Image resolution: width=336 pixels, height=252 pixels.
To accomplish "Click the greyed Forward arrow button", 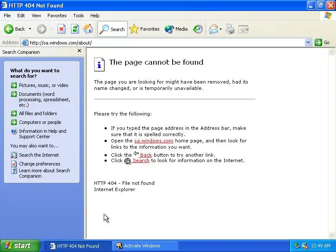I will (x=42, y=29).
